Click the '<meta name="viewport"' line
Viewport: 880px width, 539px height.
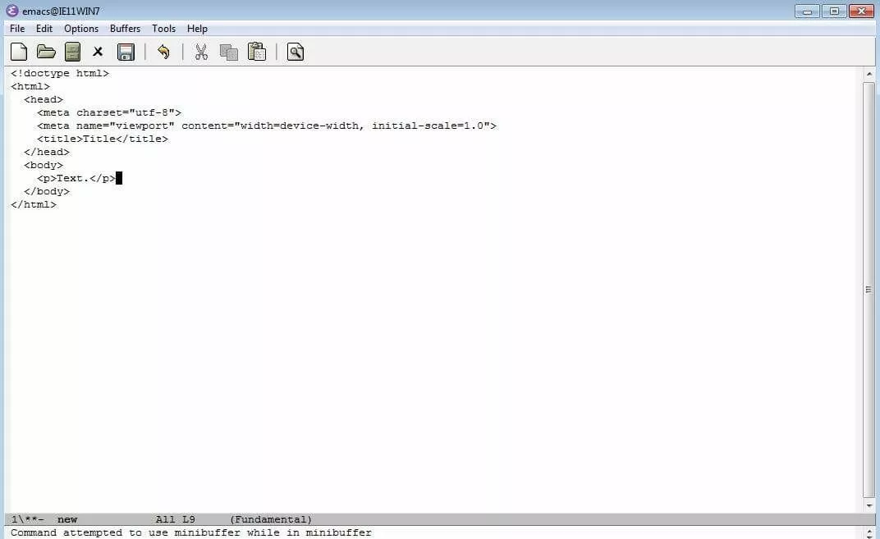[x=267, y=126]
